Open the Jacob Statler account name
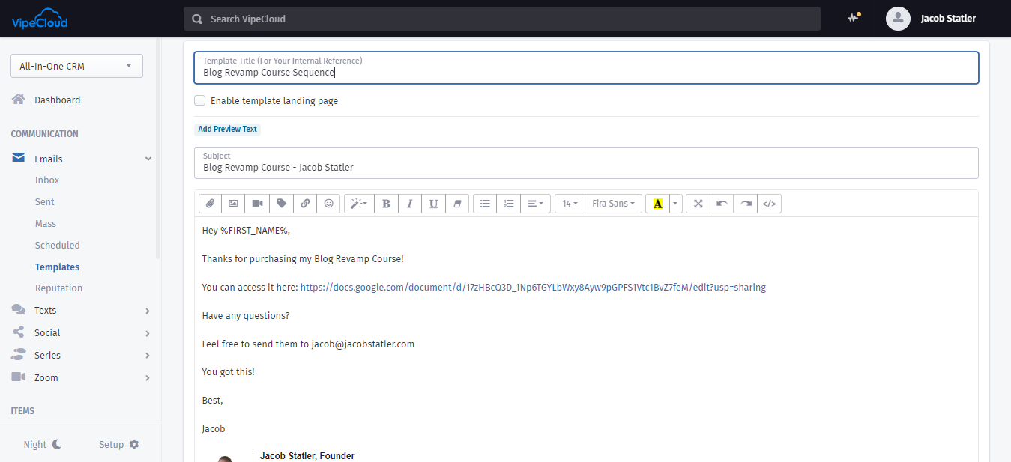Viewport: 1011px width, 462px height. coord(948,19)
